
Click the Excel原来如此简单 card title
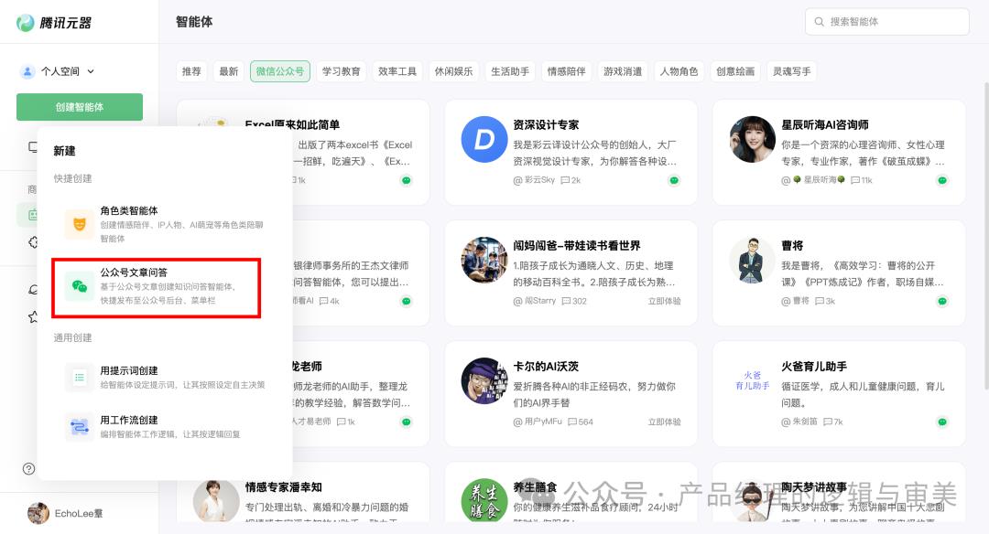(x=292, y=124)
